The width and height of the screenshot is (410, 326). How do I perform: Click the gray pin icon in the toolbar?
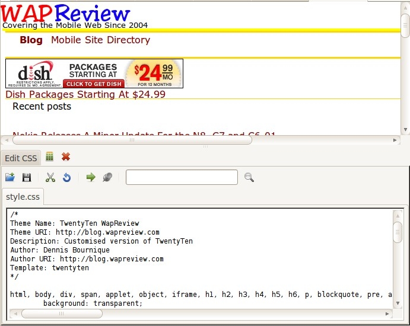107,177
